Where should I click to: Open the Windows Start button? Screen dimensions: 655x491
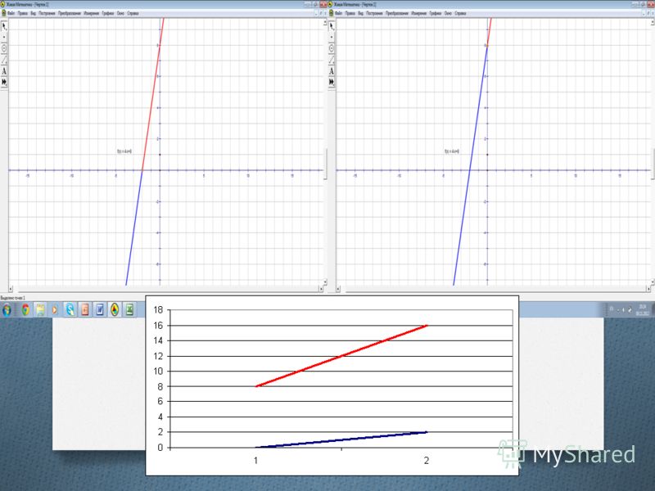7,310
